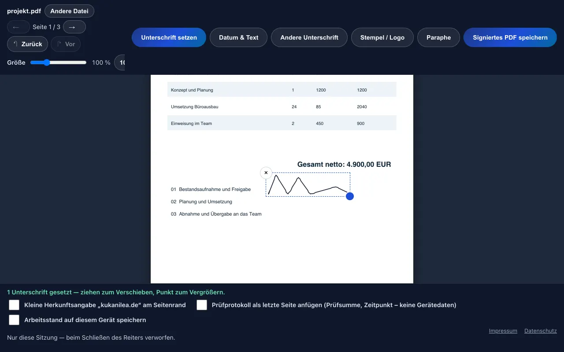This screenshot has width=564, height=352.
Task: Tick Prüfprotokoll als letzte Seite anfügen
Action: coord(202,305)
